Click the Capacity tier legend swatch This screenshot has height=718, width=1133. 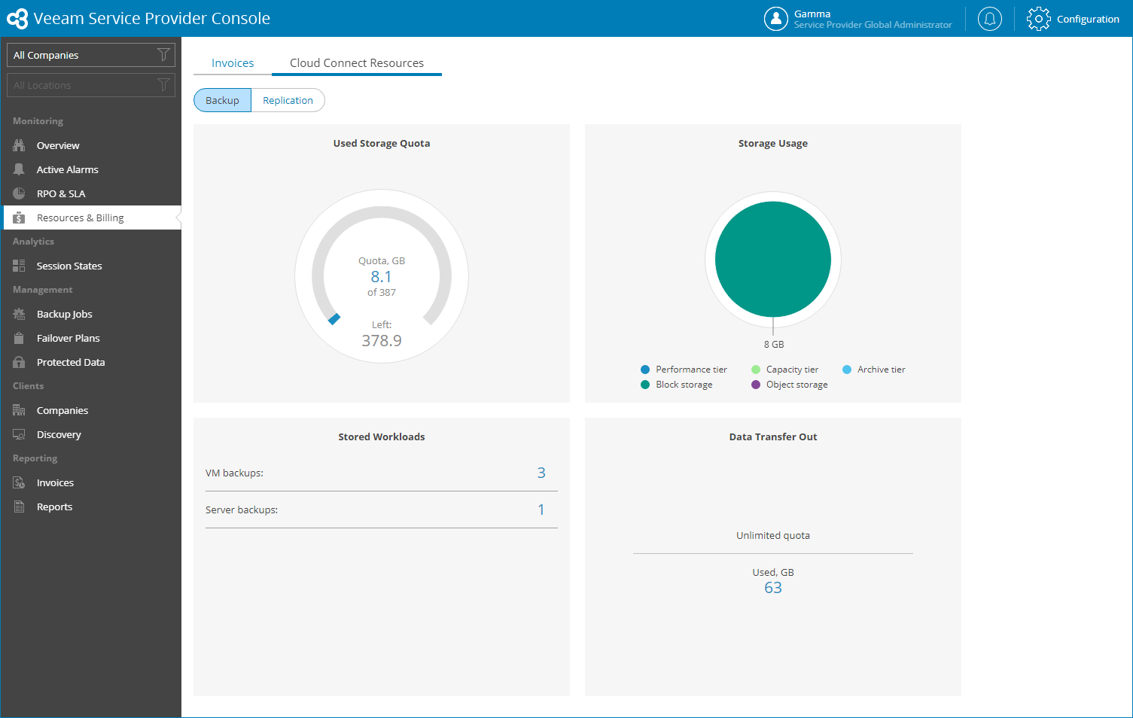[x=756, y=370]
